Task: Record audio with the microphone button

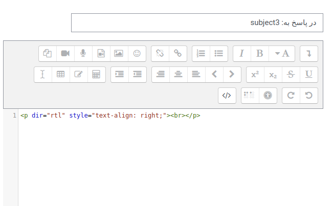Action: (83, 54)
